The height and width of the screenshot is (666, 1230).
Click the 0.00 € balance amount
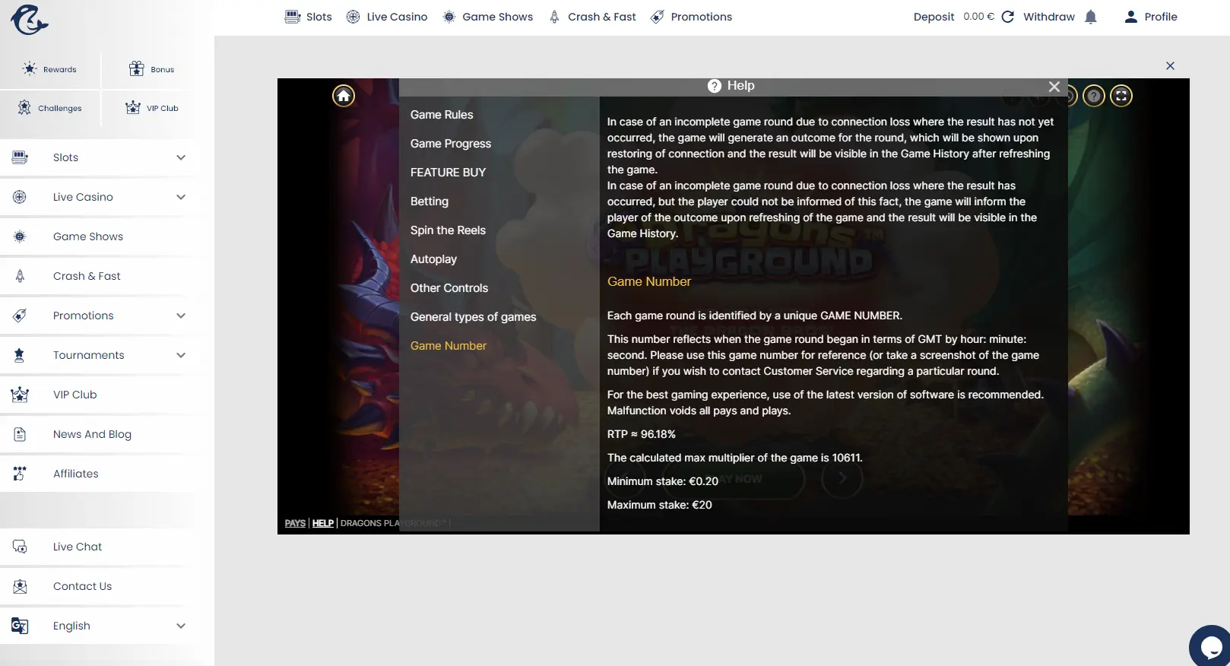(x=978, y=17)
